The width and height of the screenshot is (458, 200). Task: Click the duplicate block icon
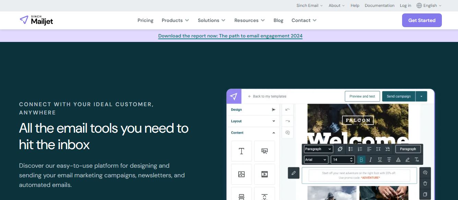(x=425, y=194)
